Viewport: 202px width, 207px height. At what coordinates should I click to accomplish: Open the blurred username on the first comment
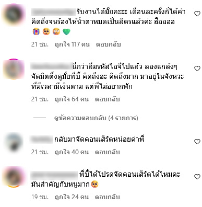click(x=53, y=12)
